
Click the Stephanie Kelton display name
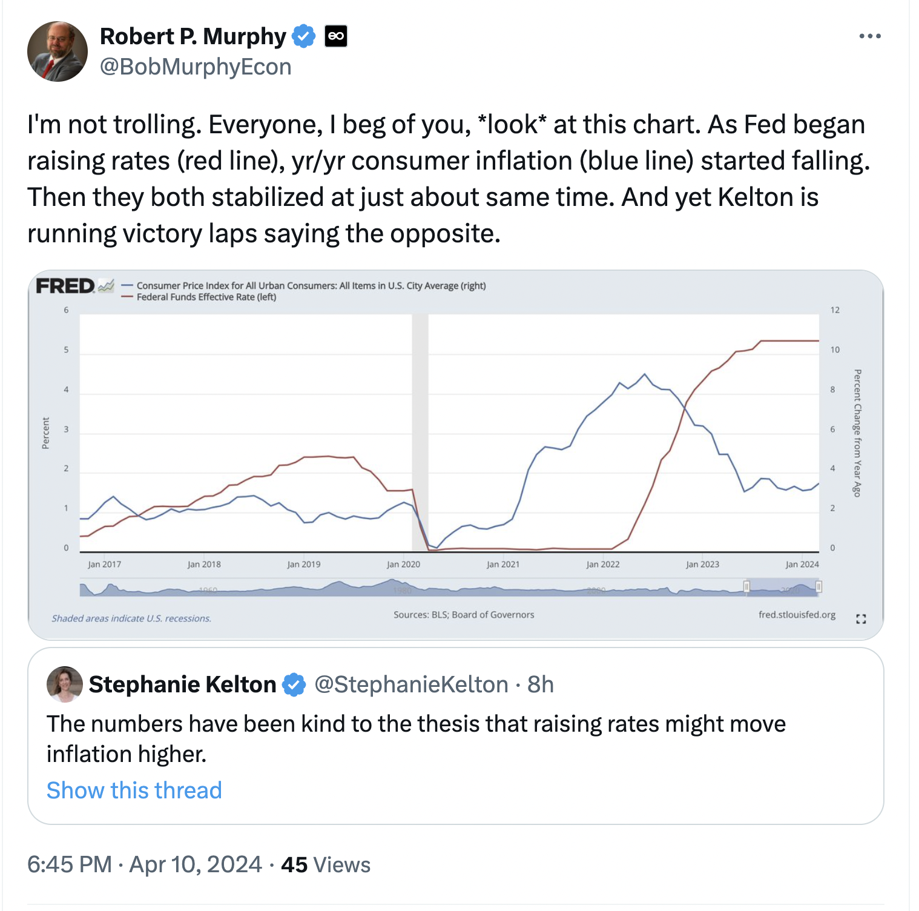(x=182, y=684)
